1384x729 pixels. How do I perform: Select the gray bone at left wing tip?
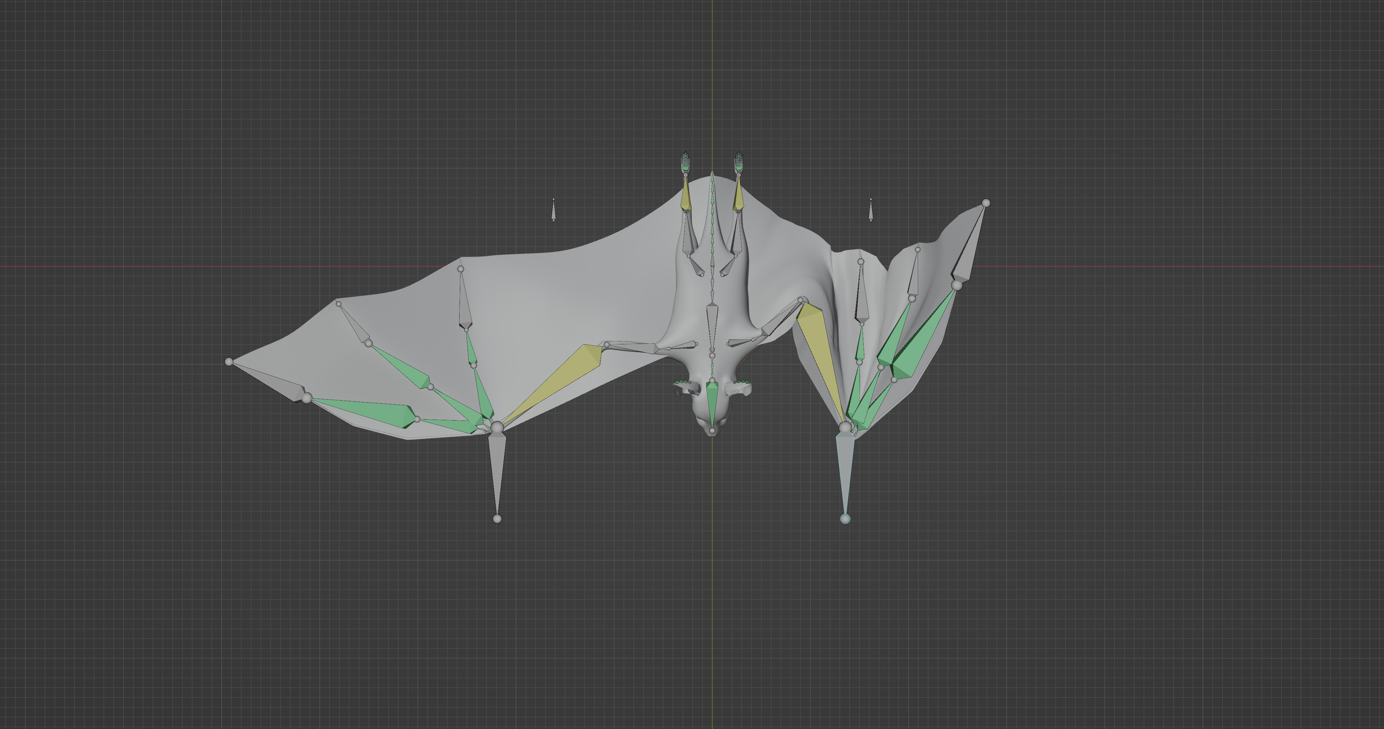coord(270,382)
